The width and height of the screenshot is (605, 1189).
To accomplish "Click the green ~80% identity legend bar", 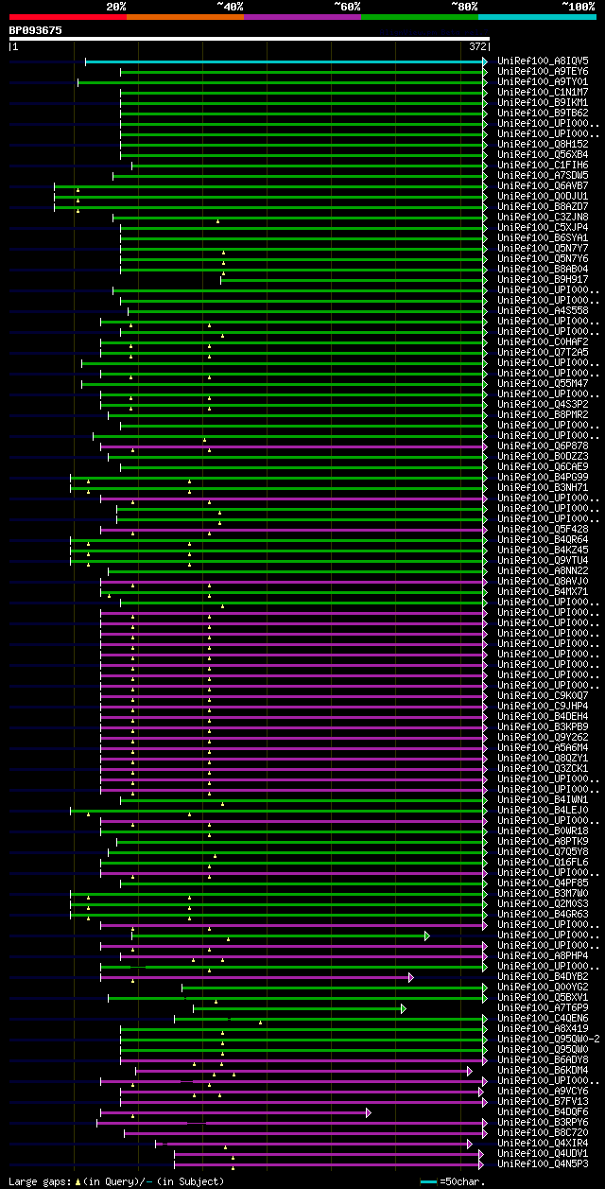I will click(x=420, y=17).
